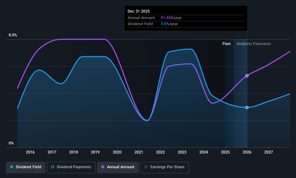Click the 2017 x-axis label
The image size is (296, 178).
52,152
